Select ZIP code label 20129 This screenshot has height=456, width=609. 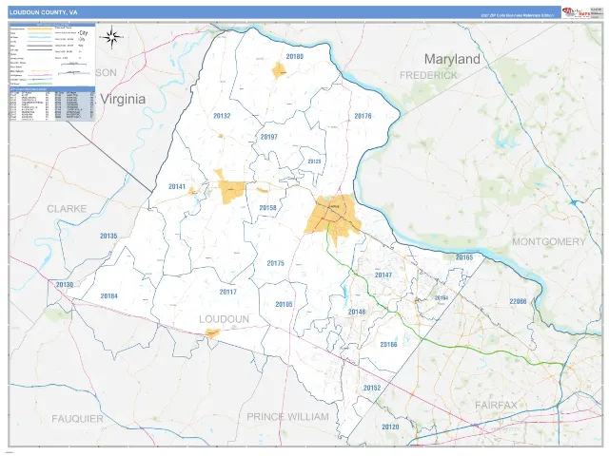315,161
